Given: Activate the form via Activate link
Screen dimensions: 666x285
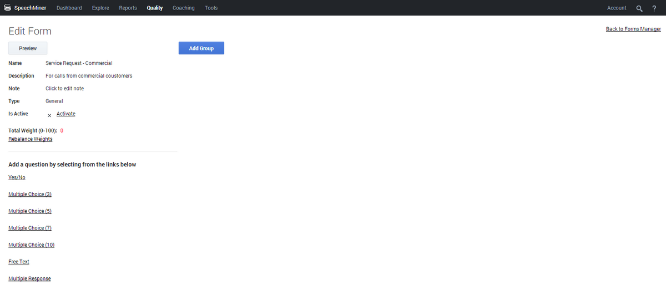Looking at the screenshot, I should pos(65,114).
